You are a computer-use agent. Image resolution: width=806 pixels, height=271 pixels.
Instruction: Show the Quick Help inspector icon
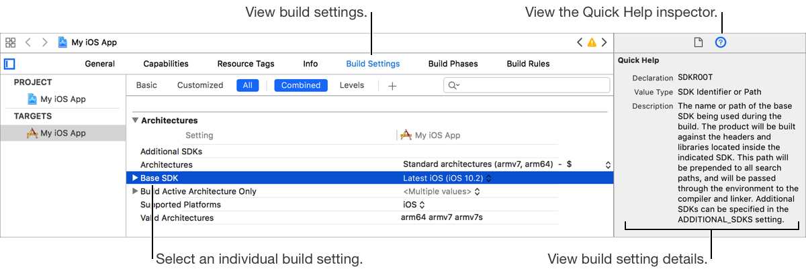(721, 42)
